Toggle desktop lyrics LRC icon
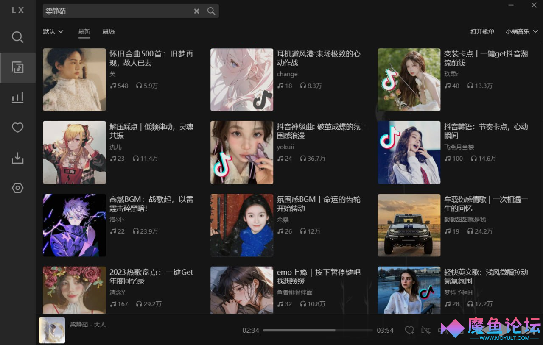 (426, 330)
